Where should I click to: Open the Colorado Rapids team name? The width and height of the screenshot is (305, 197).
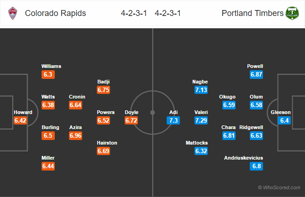pos(55,13)
